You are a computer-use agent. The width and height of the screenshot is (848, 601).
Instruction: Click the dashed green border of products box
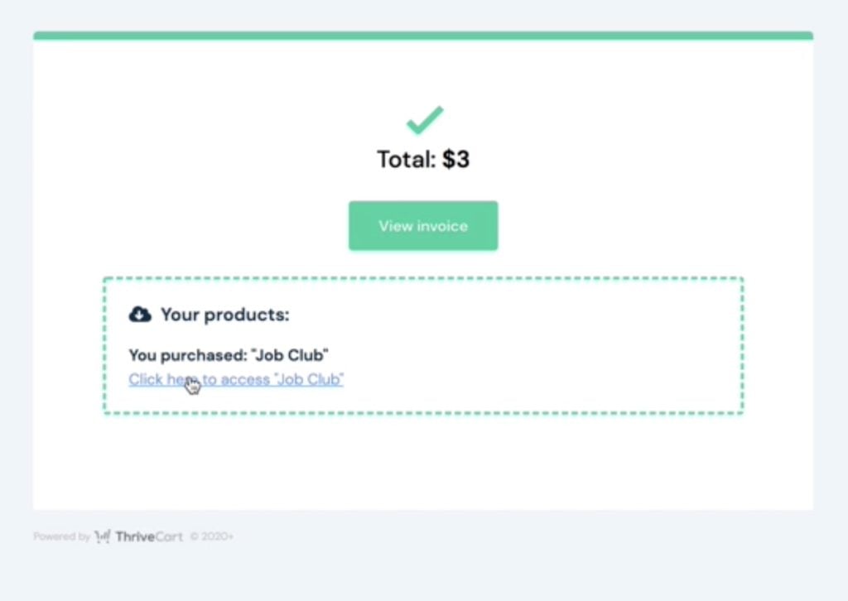pyautogui.click(x=423, y=278)
